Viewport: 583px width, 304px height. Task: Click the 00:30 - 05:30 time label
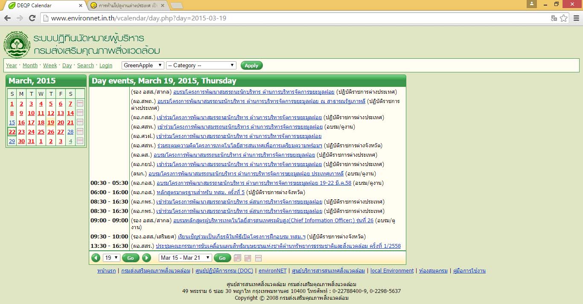[x=109, y=183]
